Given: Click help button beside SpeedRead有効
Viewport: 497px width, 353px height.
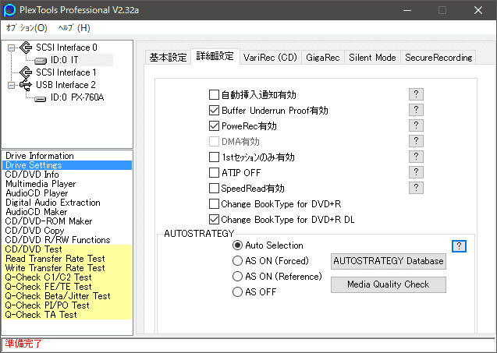Looking at the screenshot, I should [x=416, y=188].
